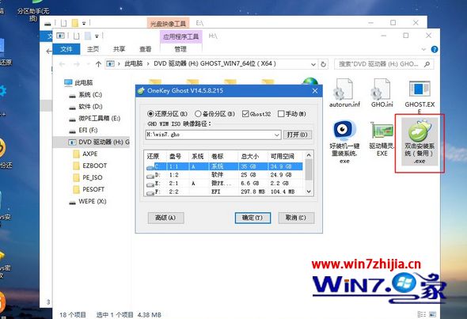Switch to large icons view in status bar
Viewport: 467px width, 319px height.
click(x=433, y=314)
